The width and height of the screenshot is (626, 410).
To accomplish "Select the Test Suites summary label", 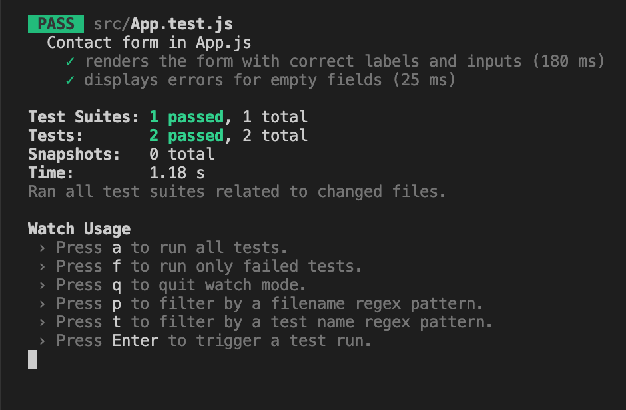I will [x=83, y=117].
